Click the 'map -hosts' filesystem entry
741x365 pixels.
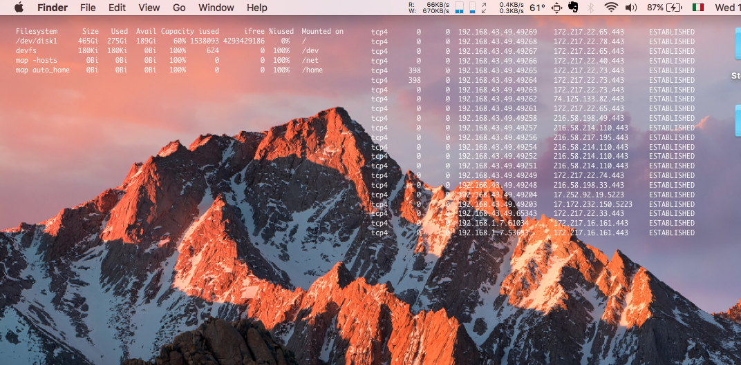(37, 60)
